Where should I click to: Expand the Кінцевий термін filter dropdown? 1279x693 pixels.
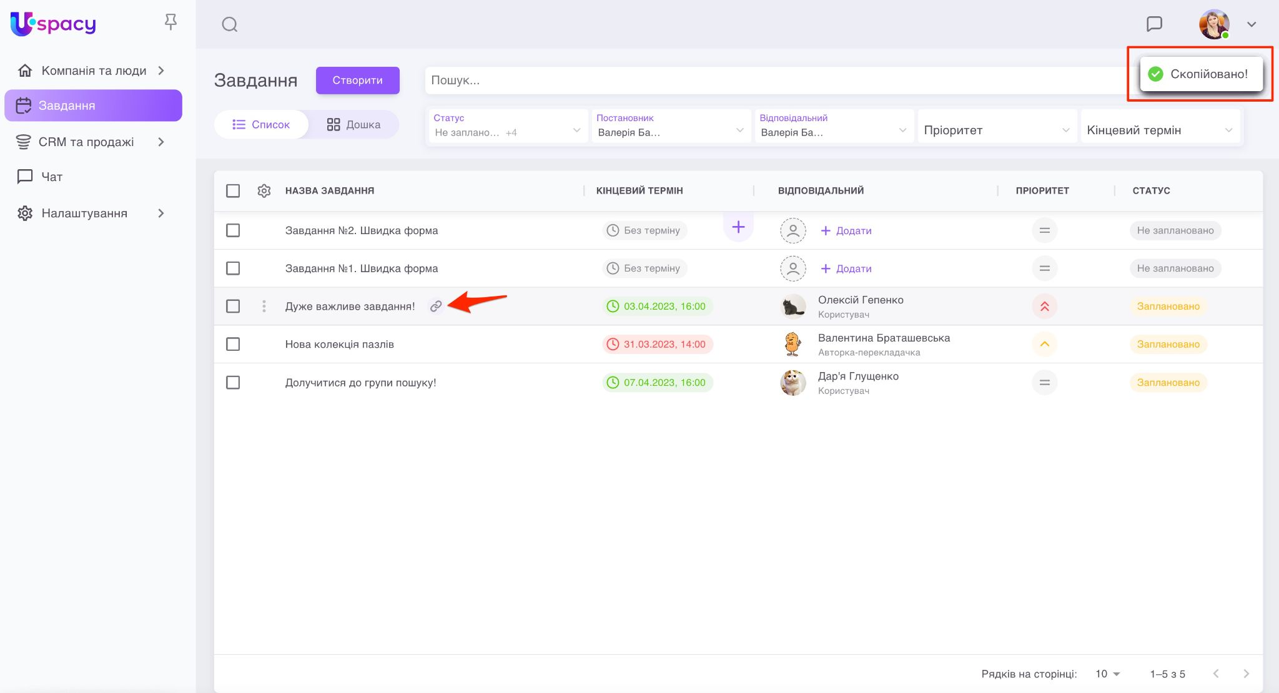1160,130
